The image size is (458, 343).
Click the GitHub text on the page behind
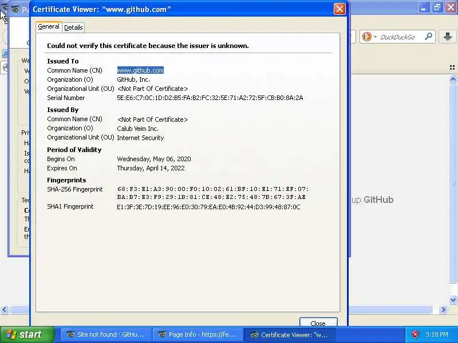coord(378,200)
